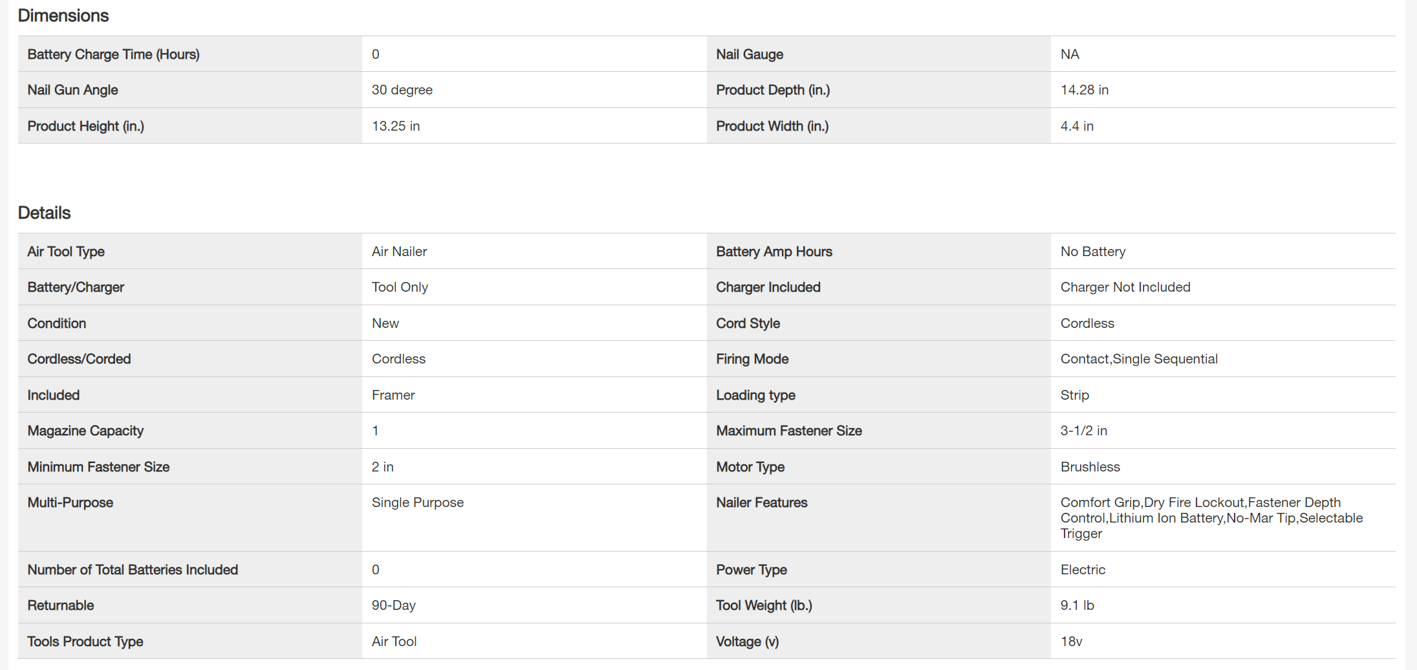Click the Nail Gun Angle 30 degree value

(x=402, y=90)
